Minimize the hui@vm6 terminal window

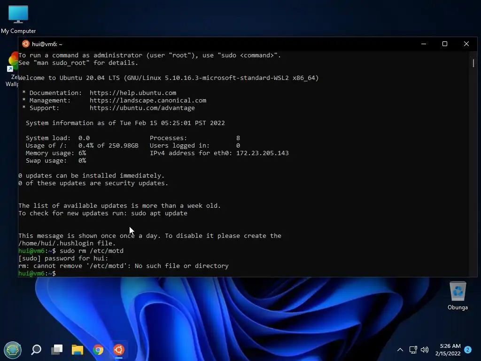point(424,44)
